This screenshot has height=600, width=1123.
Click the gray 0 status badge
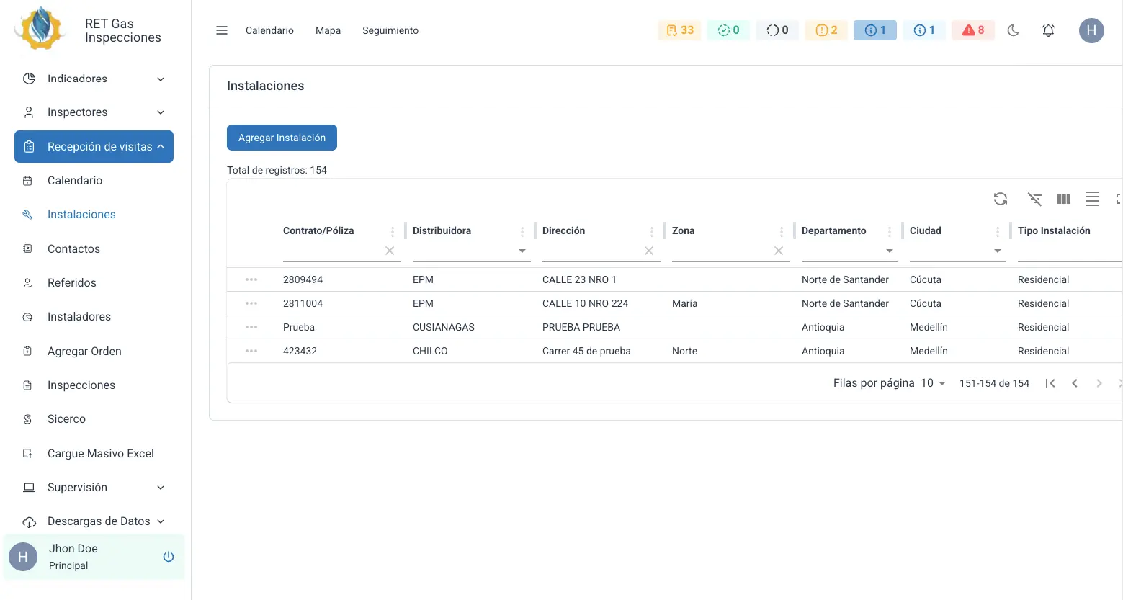point(777,30)
